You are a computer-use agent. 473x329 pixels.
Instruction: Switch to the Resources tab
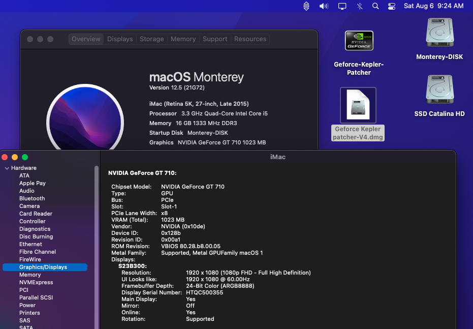[250, 39]
